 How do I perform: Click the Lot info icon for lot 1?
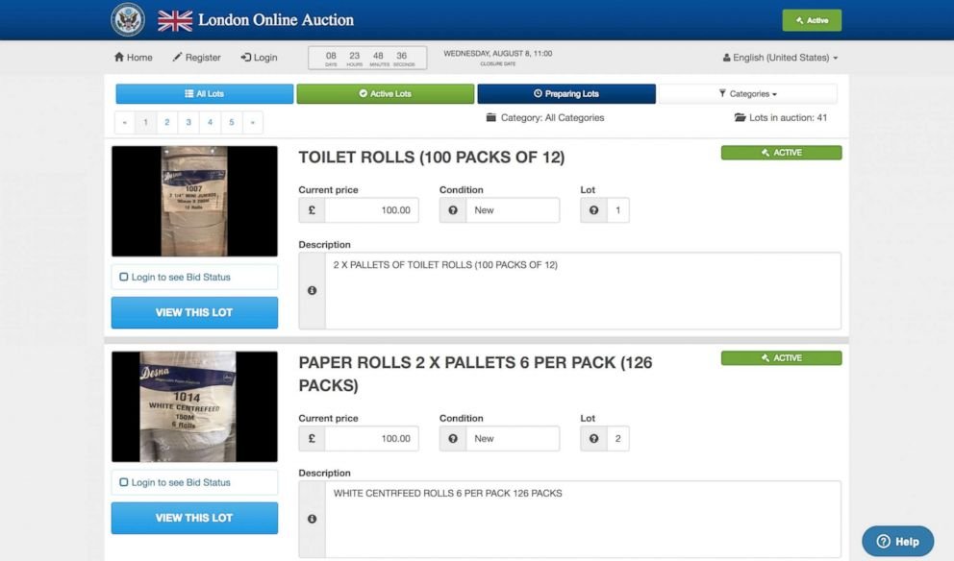tap(593, 210)
